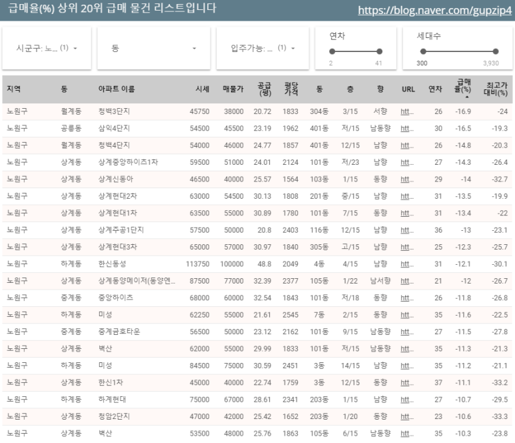Screen dimensions: 515x443
Task: Open the URL link for 상계중앙하이츠1차
Action: pyautogui.click(x=407, y=162)
